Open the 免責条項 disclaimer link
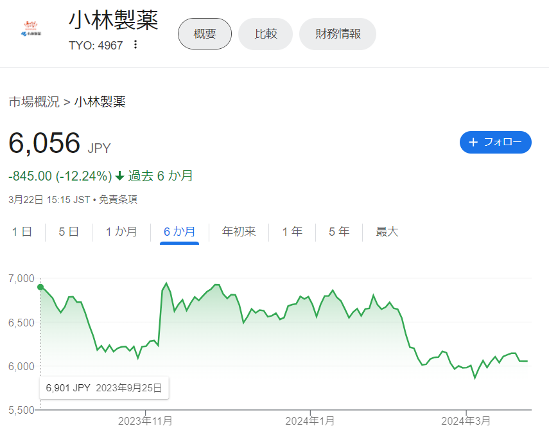This screenshot has height=435, width=549. click(118, 199)
